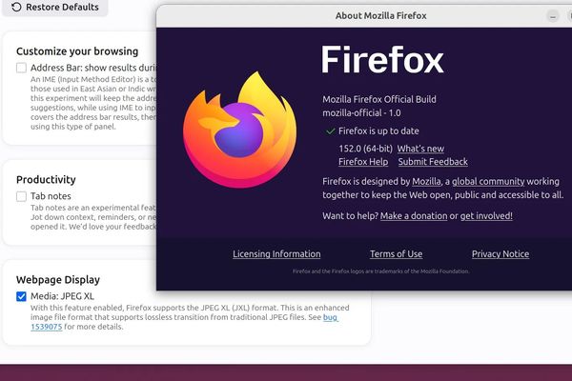Click the Firefox wordmark in About dialog

click(382, 60)
